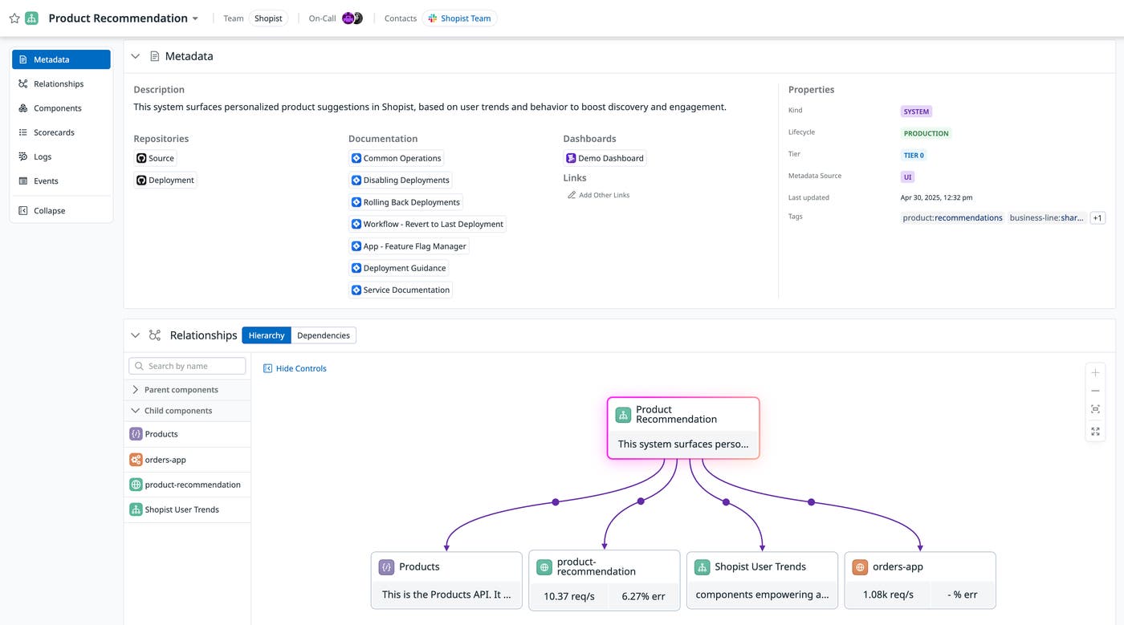The height and width of the screenshot is (625, 1124).
Task: Click the pencil icon to add other links
Action: 572,195
